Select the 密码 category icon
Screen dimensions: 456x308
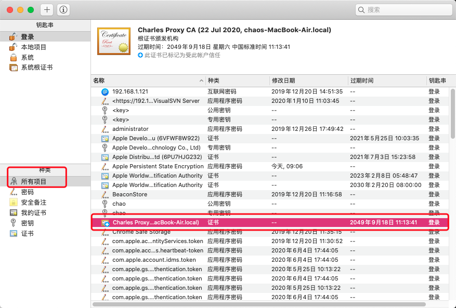(14, 192)
